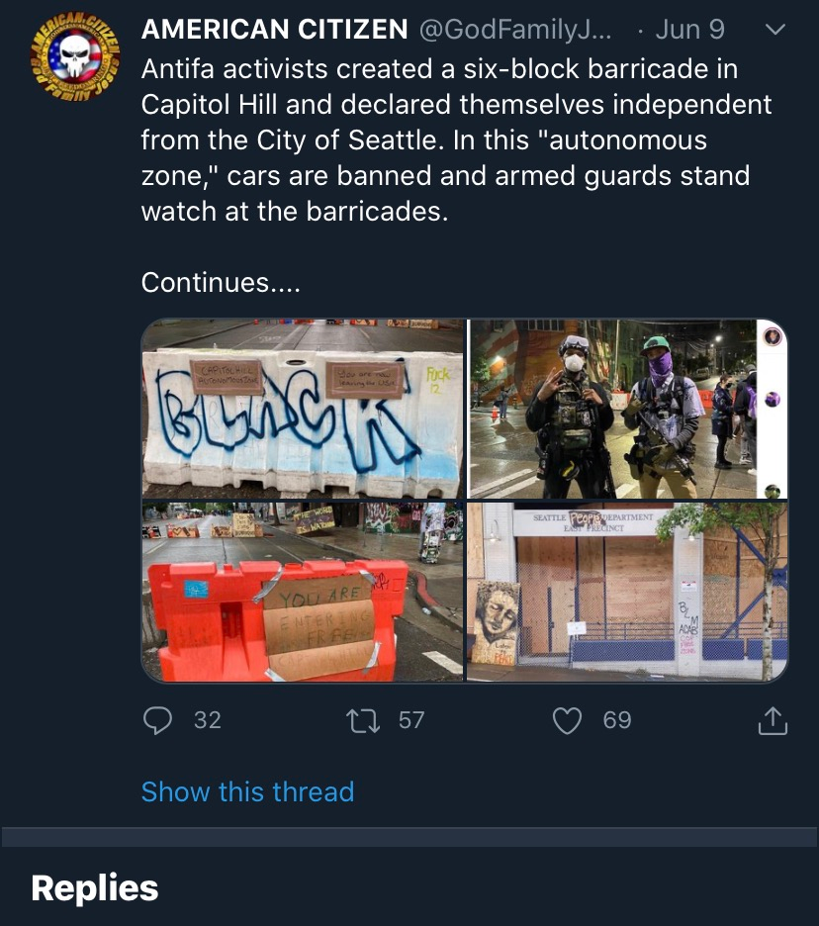
Task: View the East Precinct building photo
Action: tap(628, 592)
